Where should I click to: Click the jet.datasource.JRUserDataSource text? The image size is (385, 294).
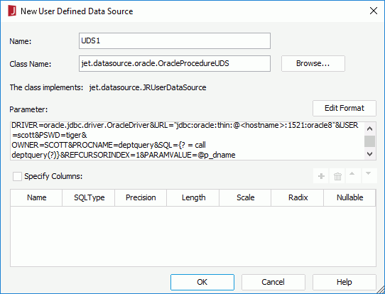(148, 87)
